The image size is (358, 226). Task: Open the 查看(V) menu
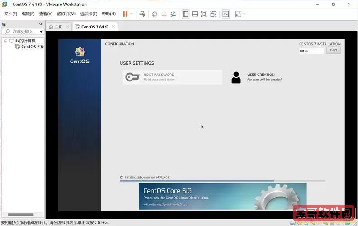tap(46, 14)
